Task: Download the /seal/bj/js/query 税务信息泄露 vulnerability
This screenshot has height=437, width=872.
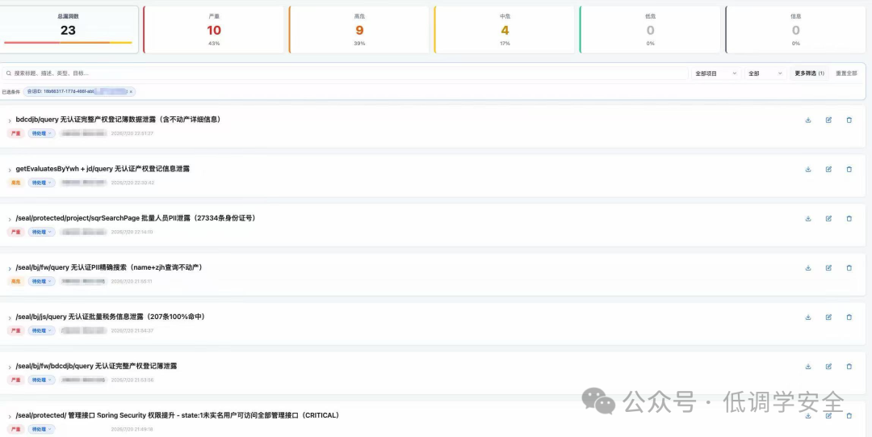Action: [808, 317]
